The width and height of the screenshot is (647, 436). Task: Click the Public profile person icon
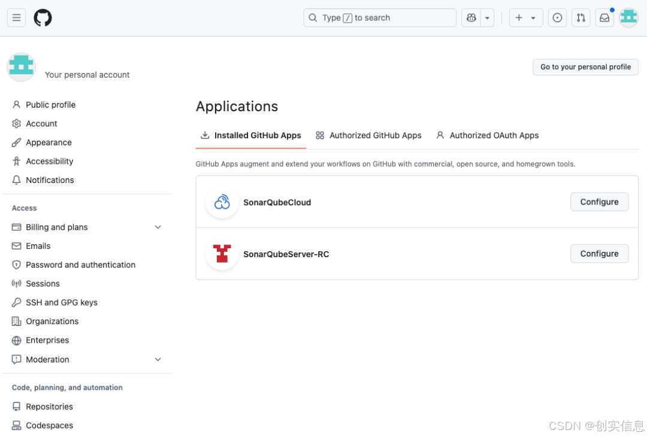[x=17, y=105]
